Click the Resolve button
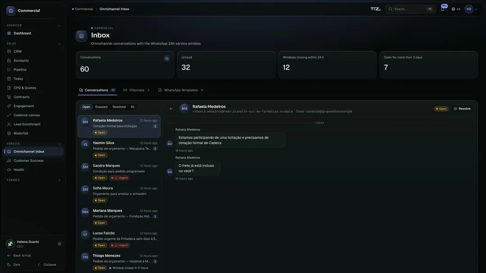The height and width of the screenshot is (273, 486). tap(462, 109)
